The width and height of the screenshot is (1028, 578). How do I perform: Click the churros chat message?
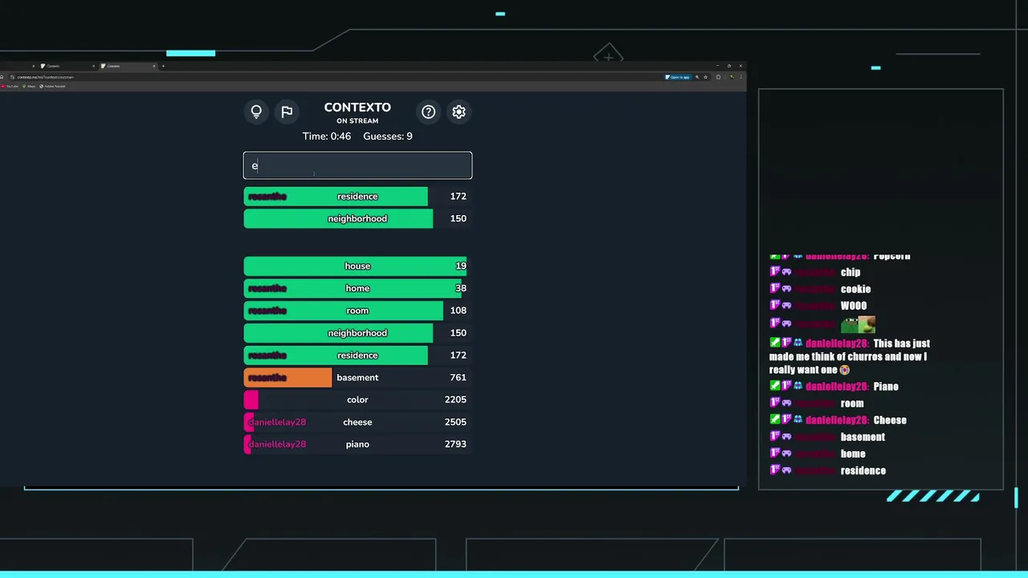coord(850,356)
